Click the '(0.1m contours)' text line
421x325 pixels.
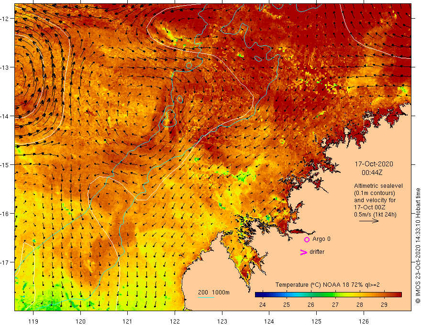375,193
